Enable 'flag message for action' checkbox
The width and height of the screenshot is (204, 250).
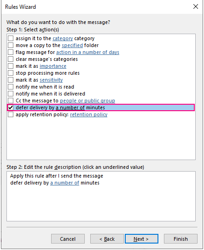(11, 52)
